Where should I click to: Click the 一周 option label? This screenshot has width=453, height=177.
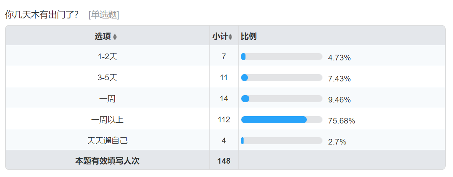107,99
